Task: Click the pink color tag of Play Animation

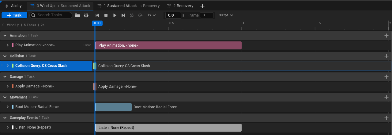Action: [x=13, y=45]
